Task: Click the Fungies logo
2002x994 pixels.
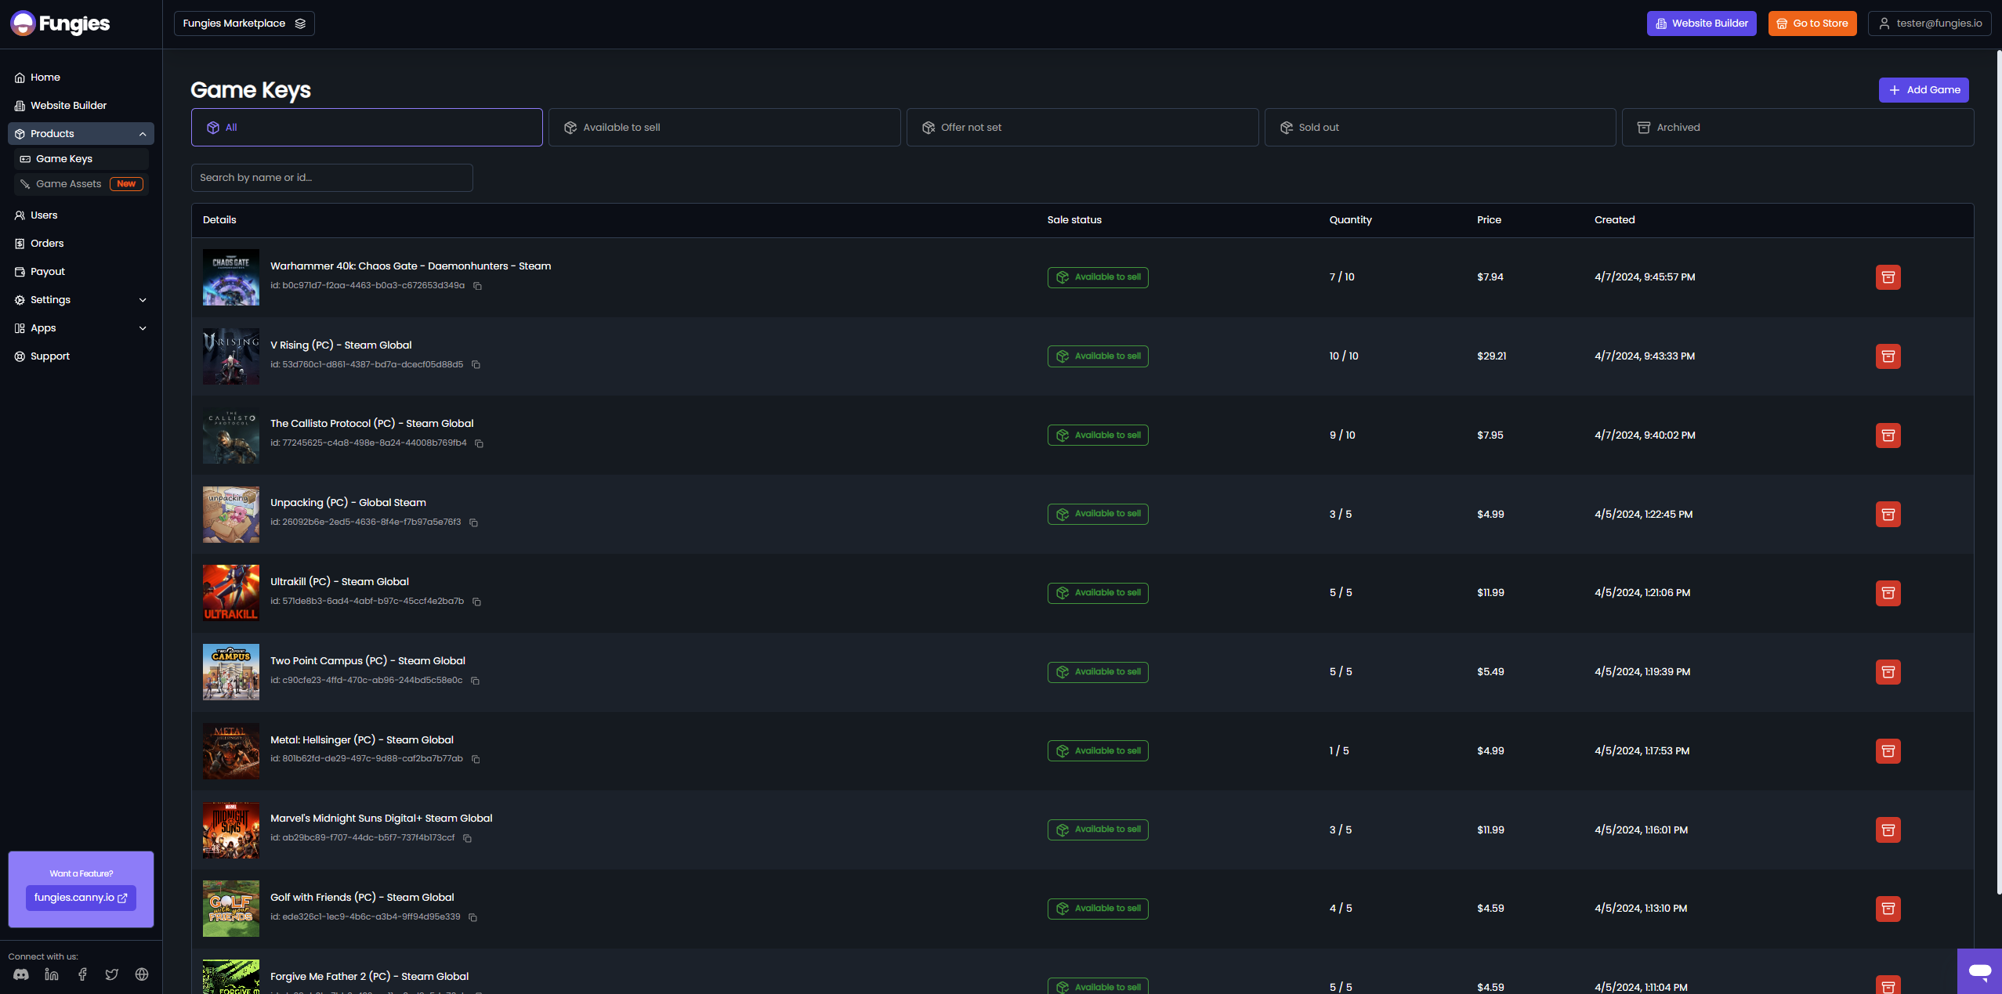Action: tap(60, 23)
